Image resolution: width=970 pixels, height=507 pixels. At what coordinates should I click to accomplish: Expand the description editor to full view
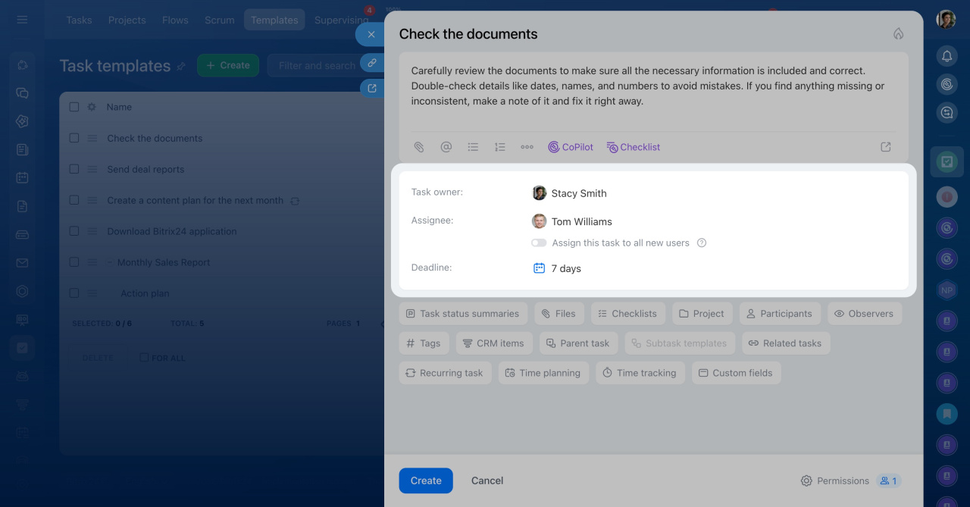click(886, 147)
